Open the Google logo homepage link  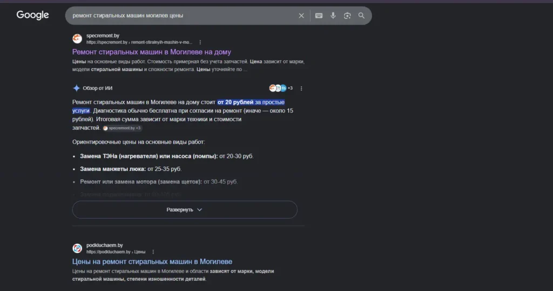[32, 15]
